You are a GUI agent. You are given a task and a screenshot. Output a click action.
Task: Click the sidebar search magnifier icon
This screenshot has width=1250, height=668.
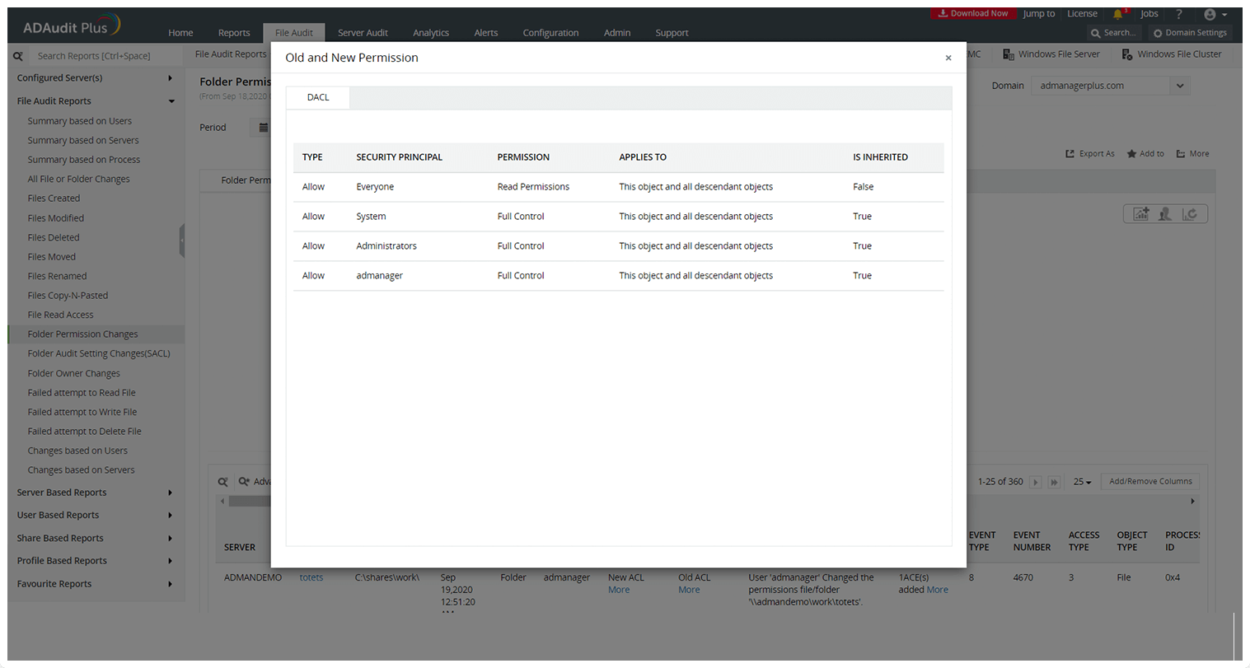pyautogui.click(x=18, y=56)
